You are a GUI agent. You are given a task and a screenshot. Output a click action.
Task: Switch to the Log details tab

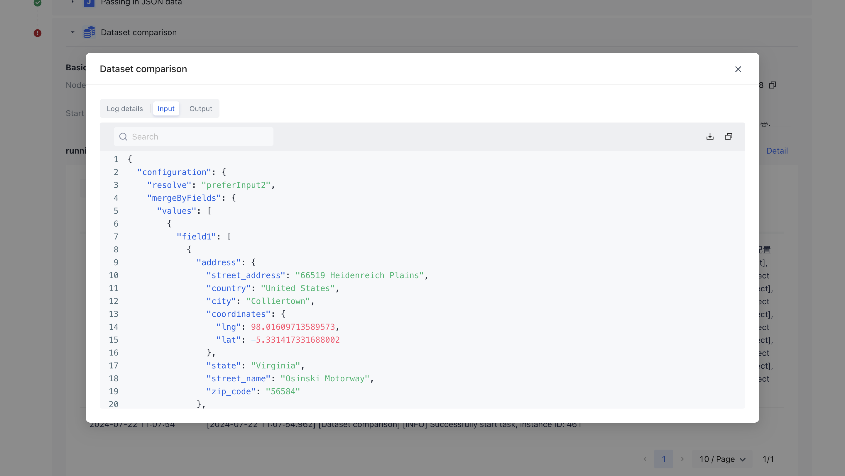(125, 109)
